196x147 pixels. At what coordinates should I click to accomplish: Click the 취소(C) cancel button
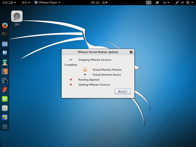point(122,91)
